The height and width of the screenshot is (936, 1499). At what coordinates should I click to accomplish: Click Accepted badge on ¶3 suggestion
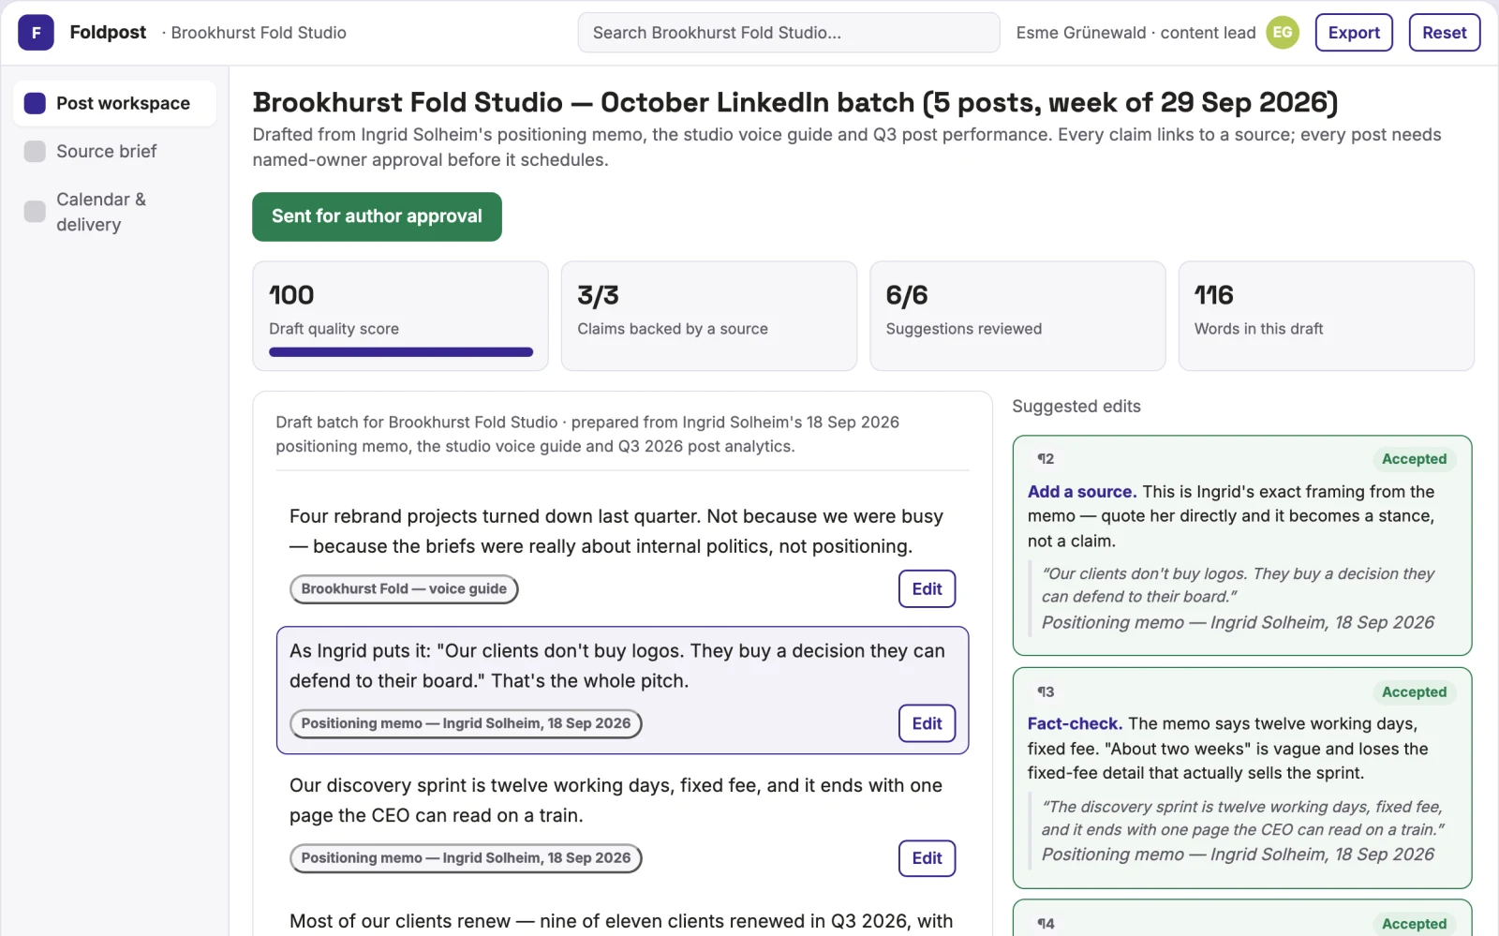click(1414, 692)
